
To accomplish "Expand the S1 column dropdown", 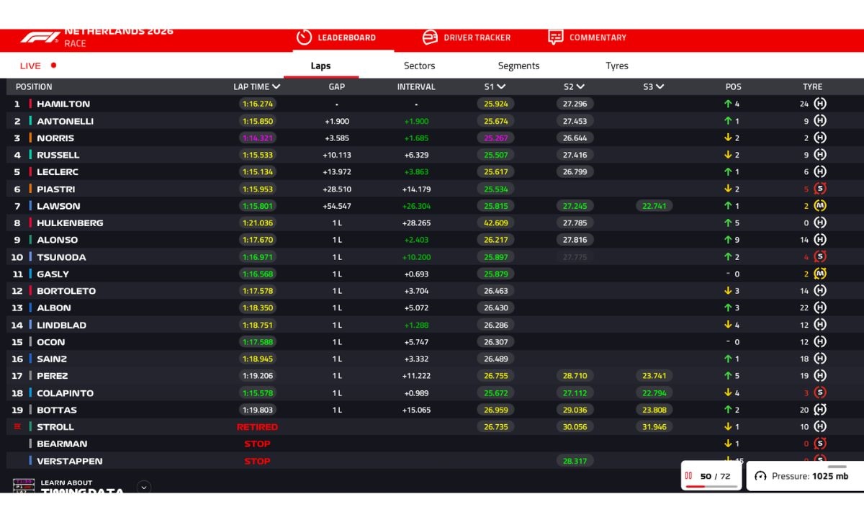I will click(x=501, y=86).
